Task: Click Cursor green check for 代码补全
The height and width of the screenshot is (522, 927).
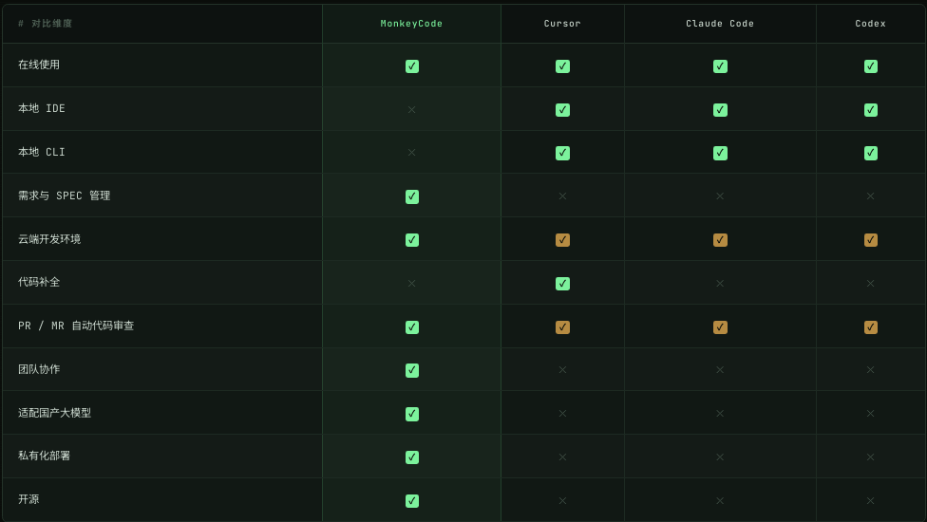Action: (x=563, y=284)
